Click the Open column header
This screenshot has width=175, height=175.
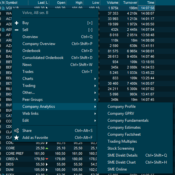[57, 3]
